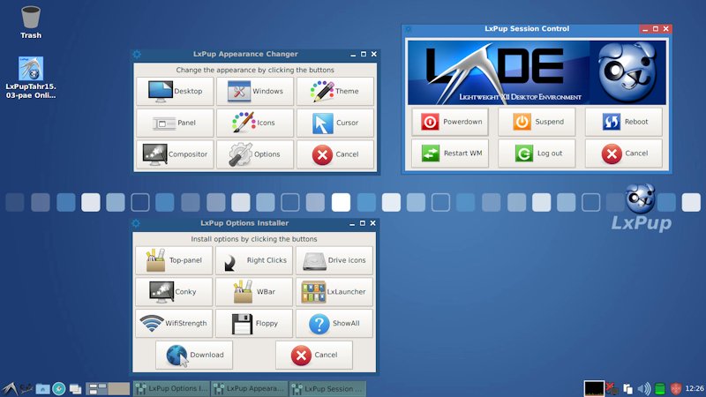
Task: Open window menu of Options Installer
Action: tap(136, 223)
